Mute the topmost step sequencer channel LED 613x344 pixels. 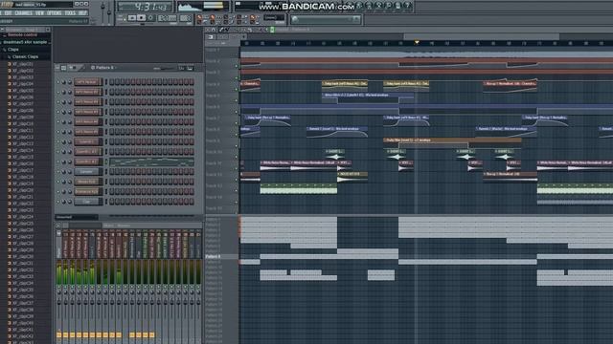pos(58,82)
